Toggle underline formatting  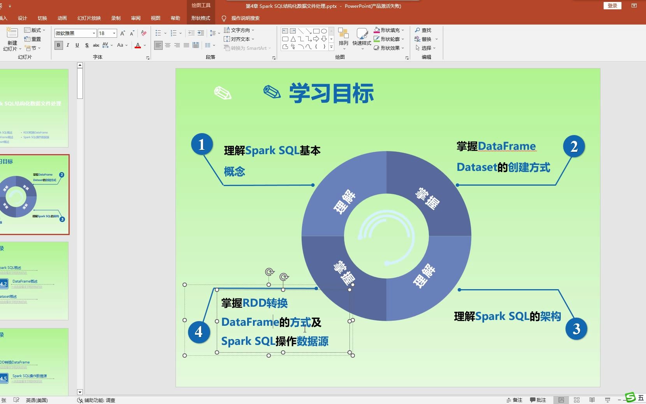[x=77, y=46]
